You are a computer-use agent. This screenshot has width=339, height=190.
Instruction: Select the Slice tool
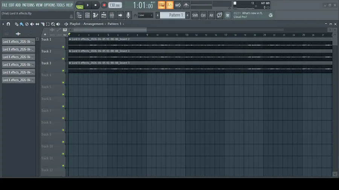[x=43, y=24]
